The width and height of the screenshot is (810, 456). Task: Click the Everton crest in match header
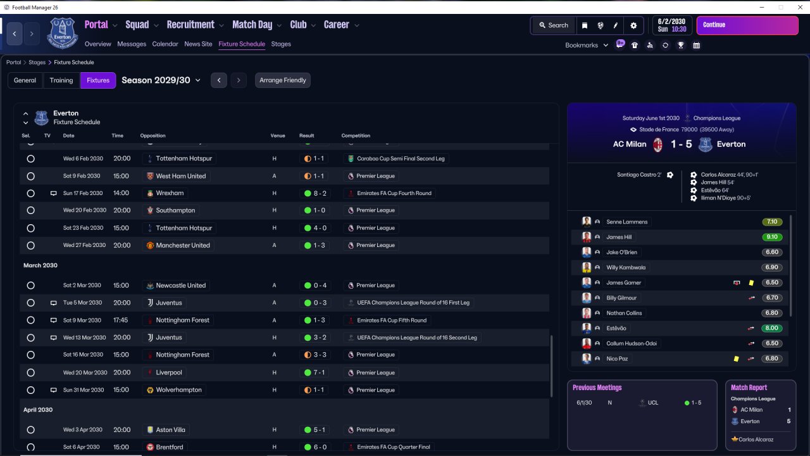(x=705, y=144)
